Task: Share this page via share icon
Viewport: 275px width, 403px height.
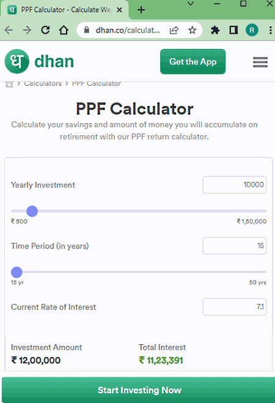Action: 174,30
